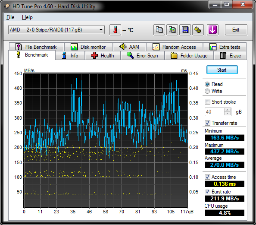Click the Minimum 163.6 MB/s value

[225, 138]
